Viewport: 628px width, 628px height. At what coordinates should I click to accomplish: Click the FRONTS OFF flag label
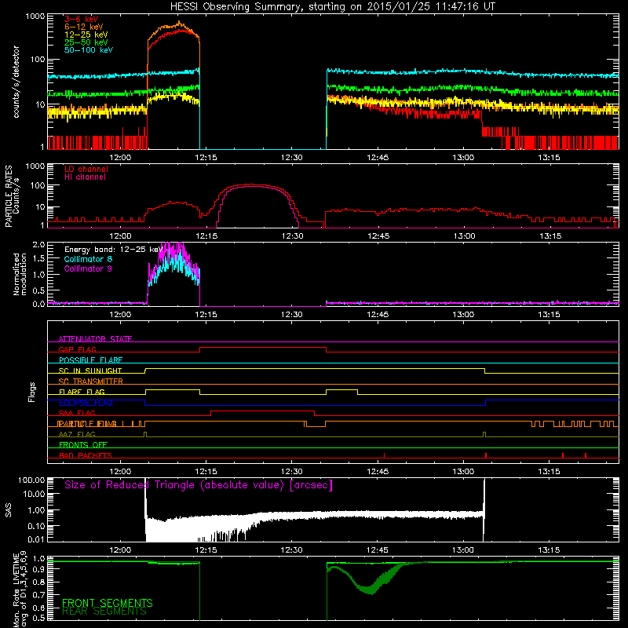tap(83, 444)
